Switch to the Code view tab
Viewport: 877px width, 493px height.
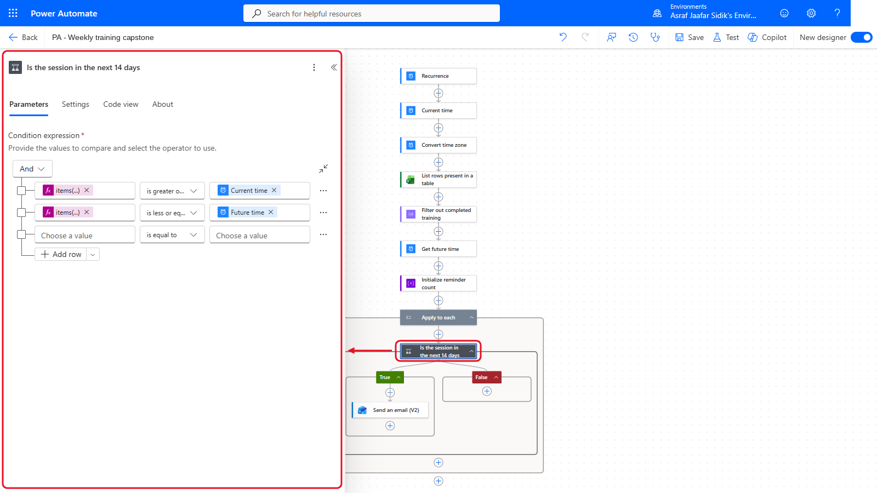tap(121, 104)
